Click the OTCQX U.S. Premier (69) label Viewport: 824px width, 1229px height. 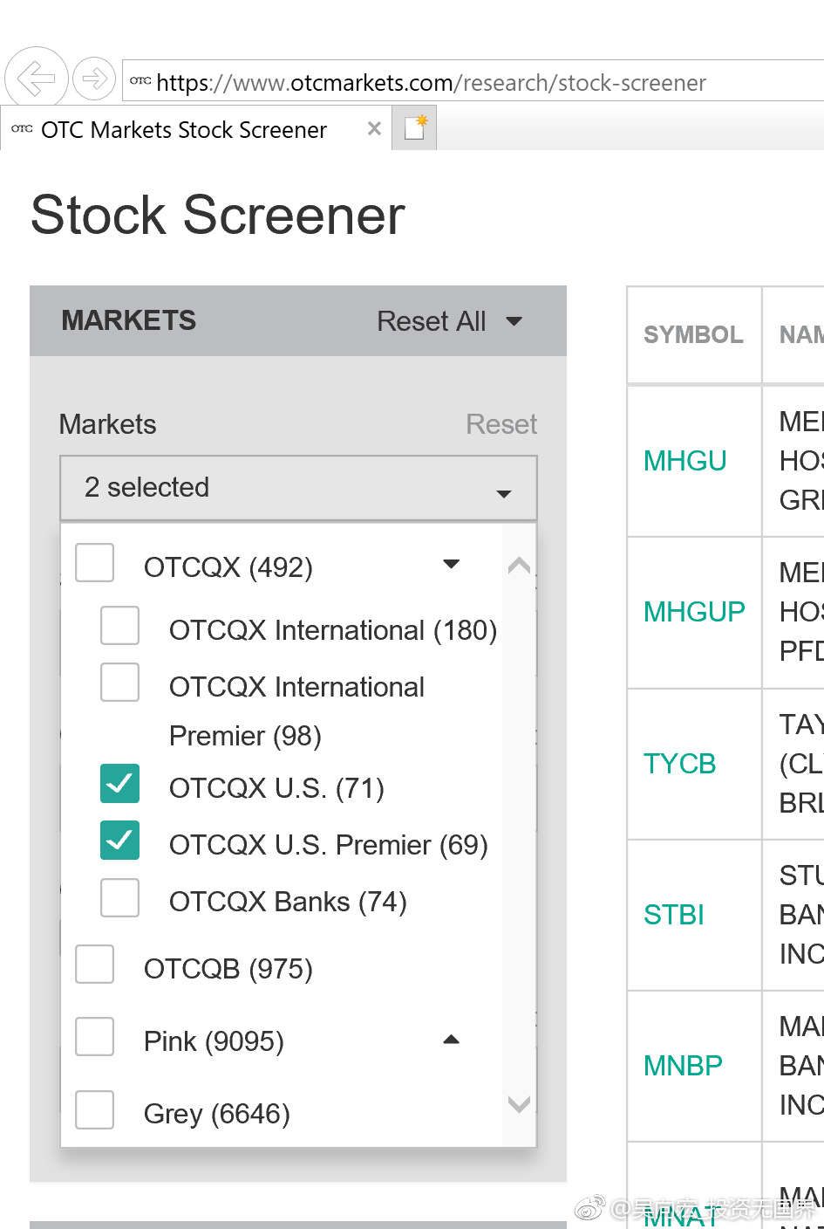pos(329,845)
